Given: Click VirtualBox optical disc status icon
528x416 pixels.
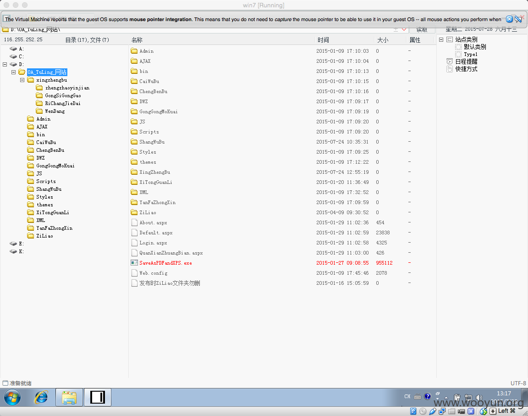Looking at the screenshot, I should [x=423, y=411].
